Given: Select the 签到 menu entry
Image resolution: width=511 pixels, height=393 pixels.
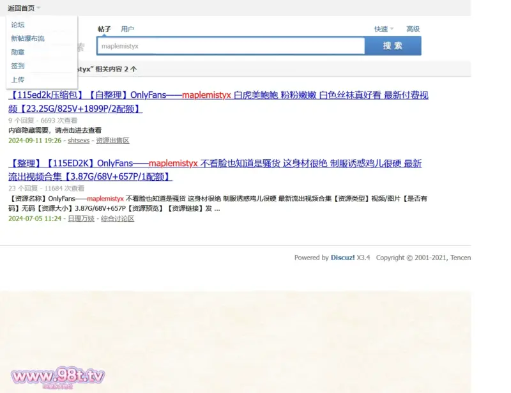Looking at the screenshot, I should 18,66.
